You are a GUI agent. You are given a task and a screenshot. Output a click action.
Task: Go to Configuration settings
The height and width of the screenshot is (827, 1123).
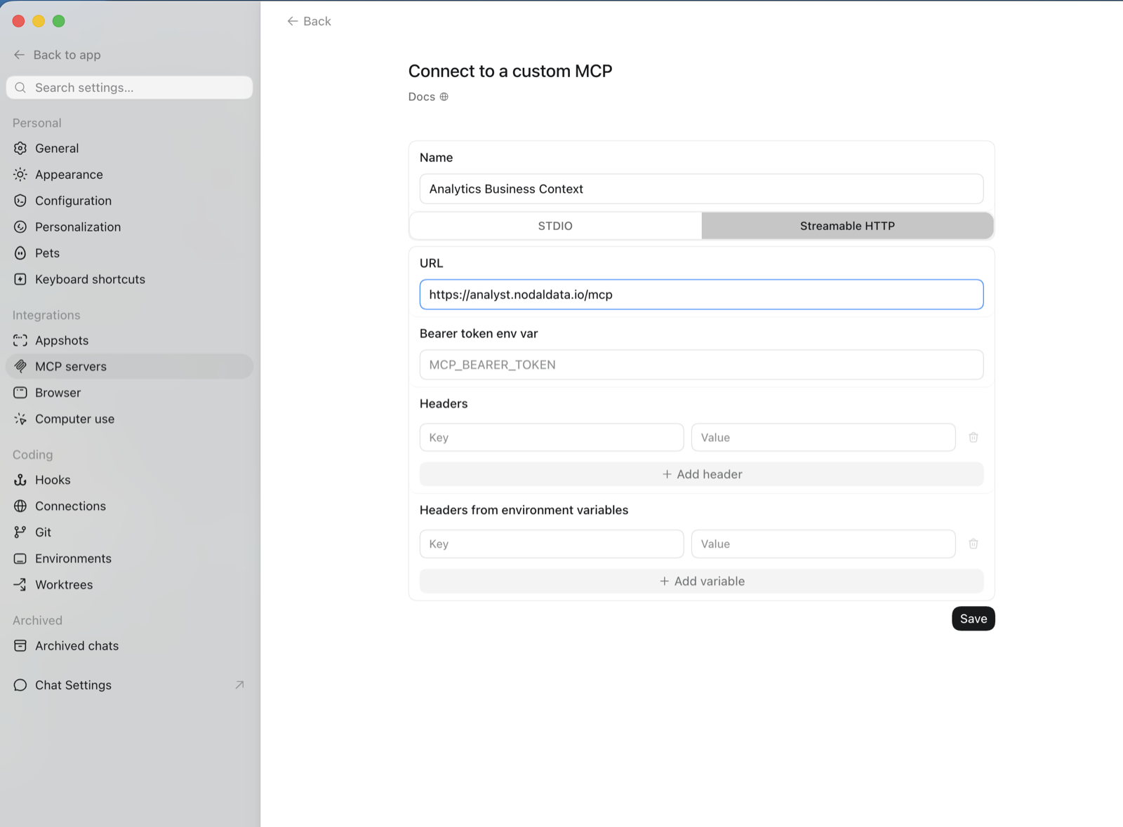click(x=129, y=201)
